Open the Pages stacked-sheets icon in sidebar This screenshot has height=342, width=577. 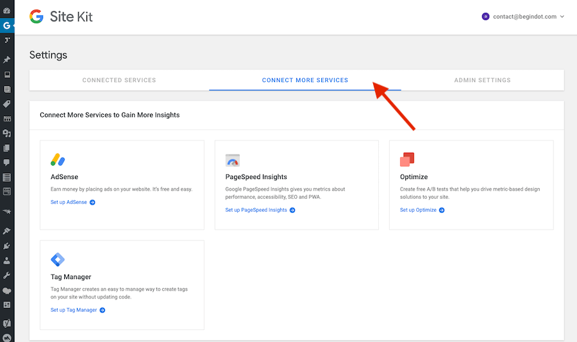(6, 148)
